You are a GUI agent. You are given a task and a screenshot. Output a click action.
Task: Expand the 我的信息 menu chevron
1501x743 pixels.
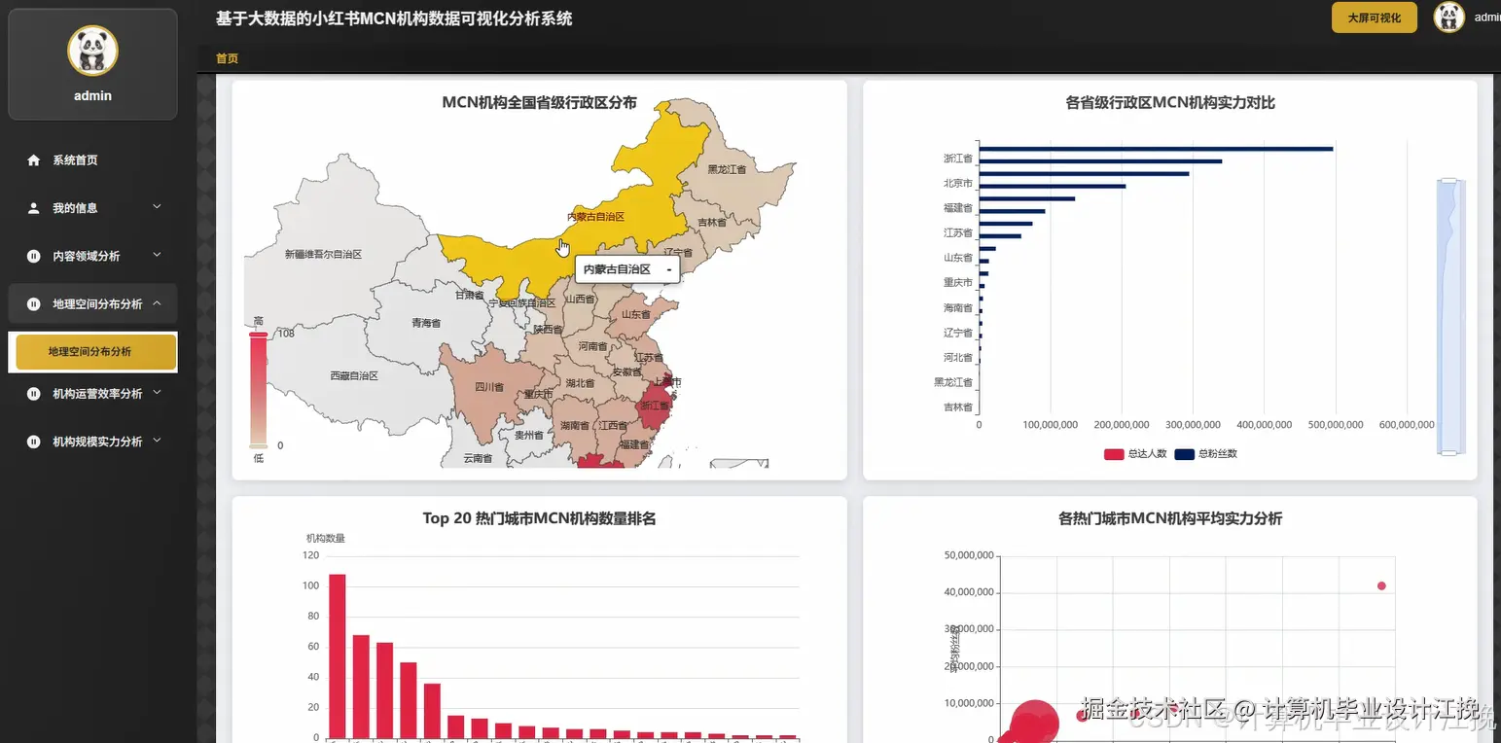click(x=157, y=207)
